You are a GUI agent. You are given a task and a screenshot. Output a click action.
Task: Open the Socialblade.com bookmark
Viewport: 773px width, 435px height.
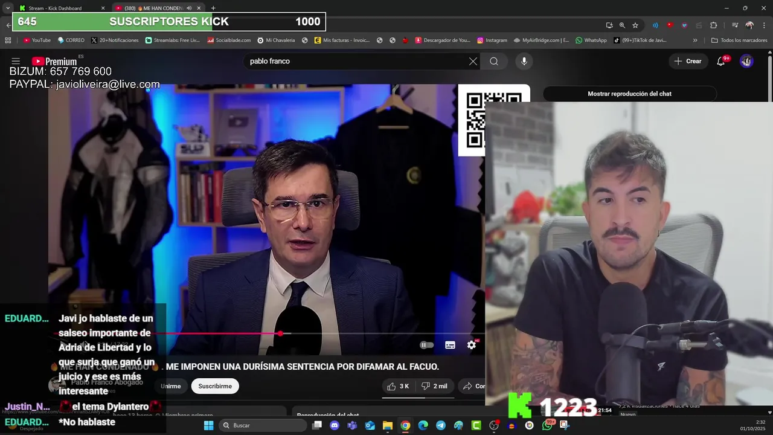point(229,40)
